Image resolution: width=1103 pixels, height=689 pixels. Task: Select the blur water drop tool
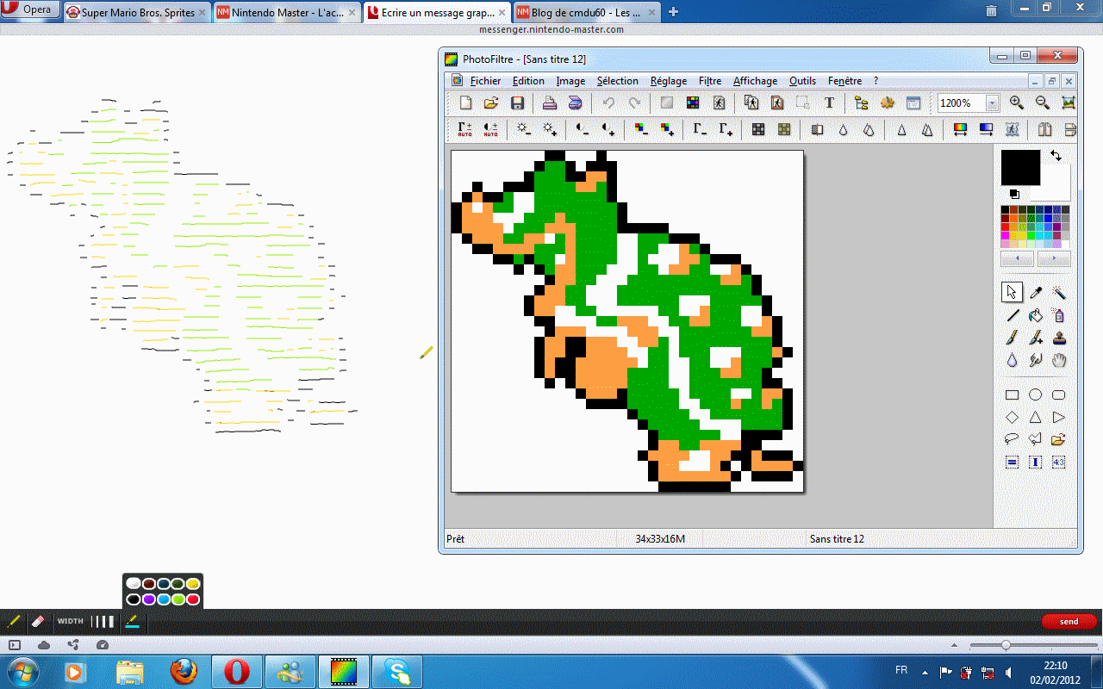point(1013,361)
